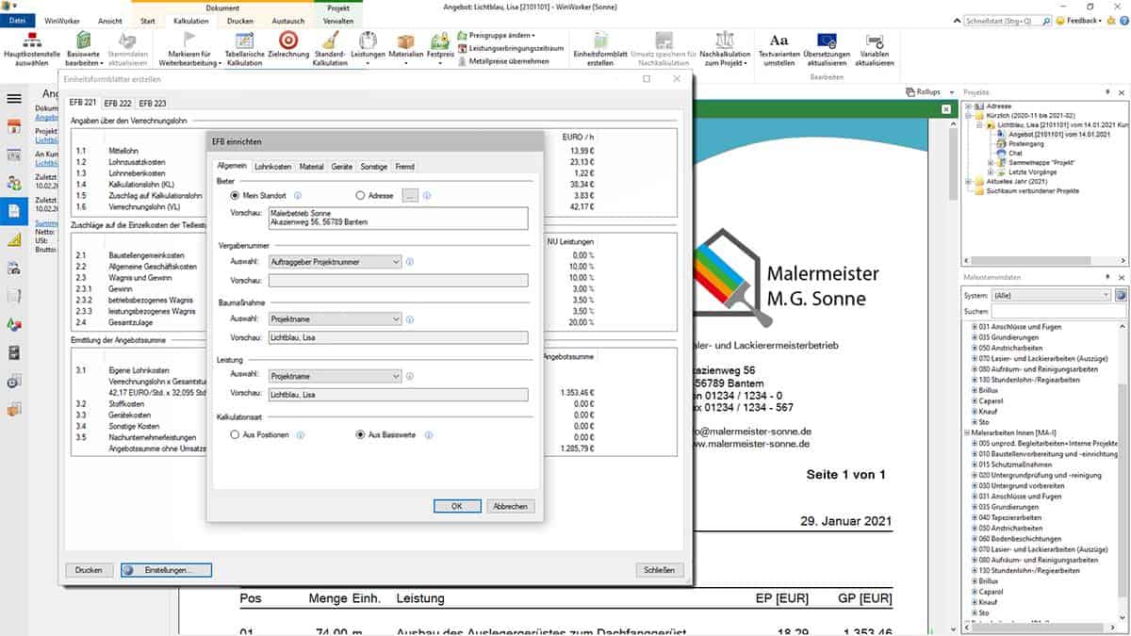Open Drucken ribbon tab
Screen dimensions: 1131x636
pyautogui.click(x=240, y=20)
